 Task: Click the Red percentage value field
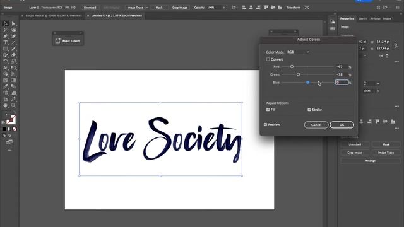(342, 67)
